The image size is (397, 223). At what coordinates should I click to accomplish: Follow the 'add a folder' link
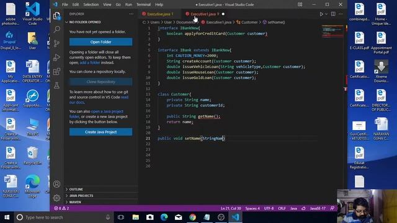point(90,63)
